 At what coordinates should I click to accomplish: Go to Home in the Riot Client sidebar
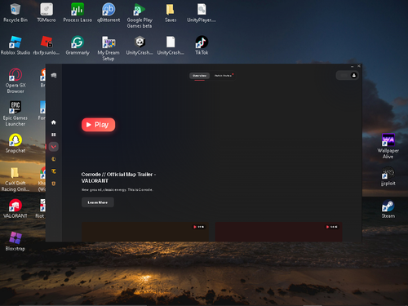(x=54, y=122)
